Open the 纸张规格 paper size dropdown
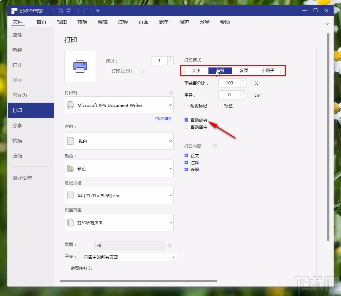The height and width of the screenshot is (296, 341). pyautogui.click(x=119, y=195)
